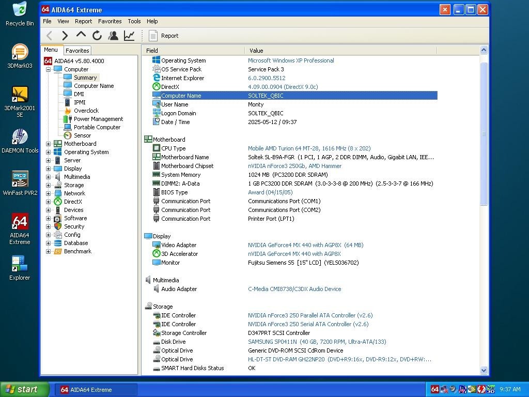529x397 pixels.
Task: Open the Portable Computer tree item
Action: point(97,127)
